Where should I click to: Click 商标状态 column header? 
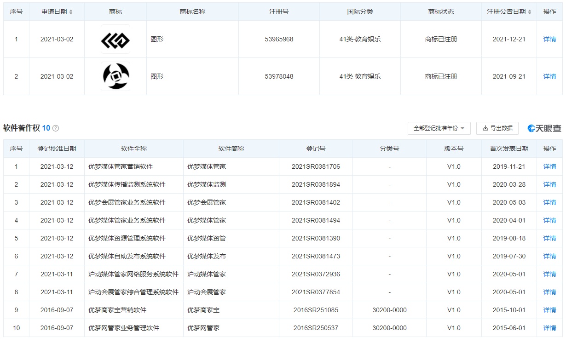(441, 11)
